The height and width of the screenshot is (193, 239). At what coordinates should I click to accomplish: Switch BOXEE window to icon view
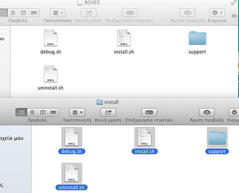3,13
